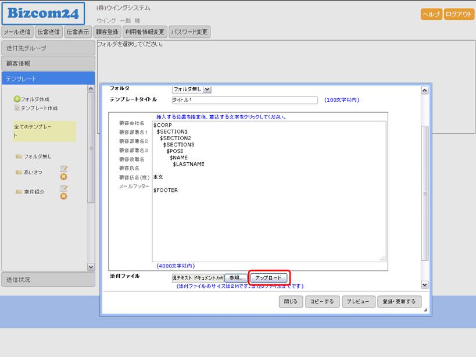Expand the 送信状況 sidebar section
Viewport: 476px width, 357px height.
(x=48, y=280)
